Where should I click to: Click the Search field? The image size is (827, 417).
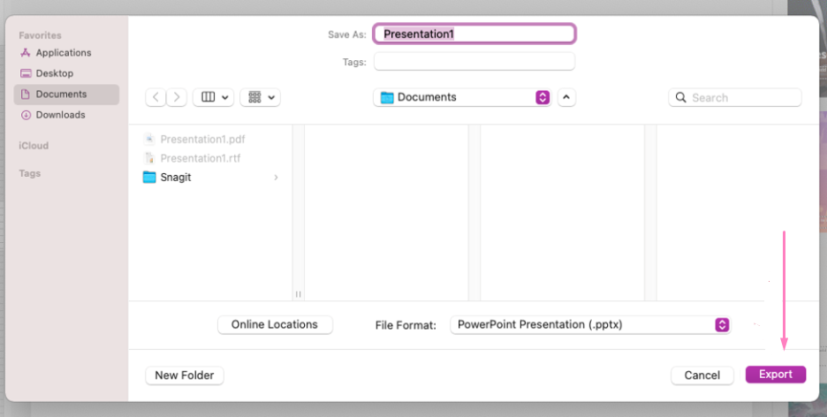coord(735,97)
